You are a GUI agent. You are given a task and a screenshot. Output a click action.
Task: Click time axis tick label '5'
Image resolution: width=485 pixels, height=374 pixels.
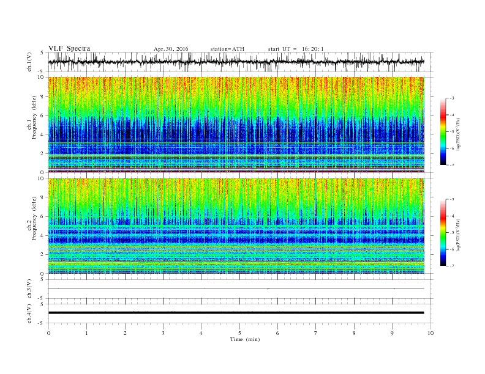click(x=239, y=333)
